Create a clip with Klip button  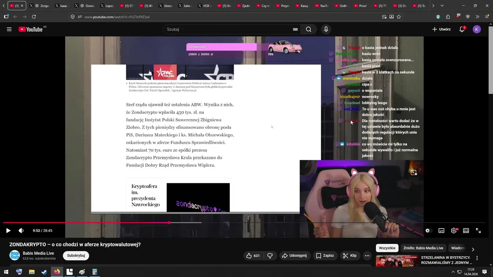point(350,255)
